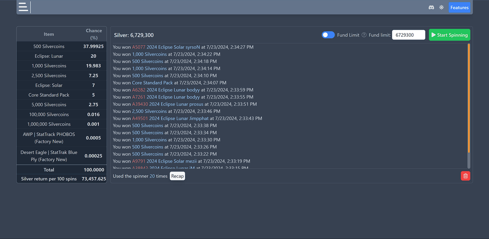Delete spin history with trash icon
Viewport: 489px width, 239px height.
[465, 176]
